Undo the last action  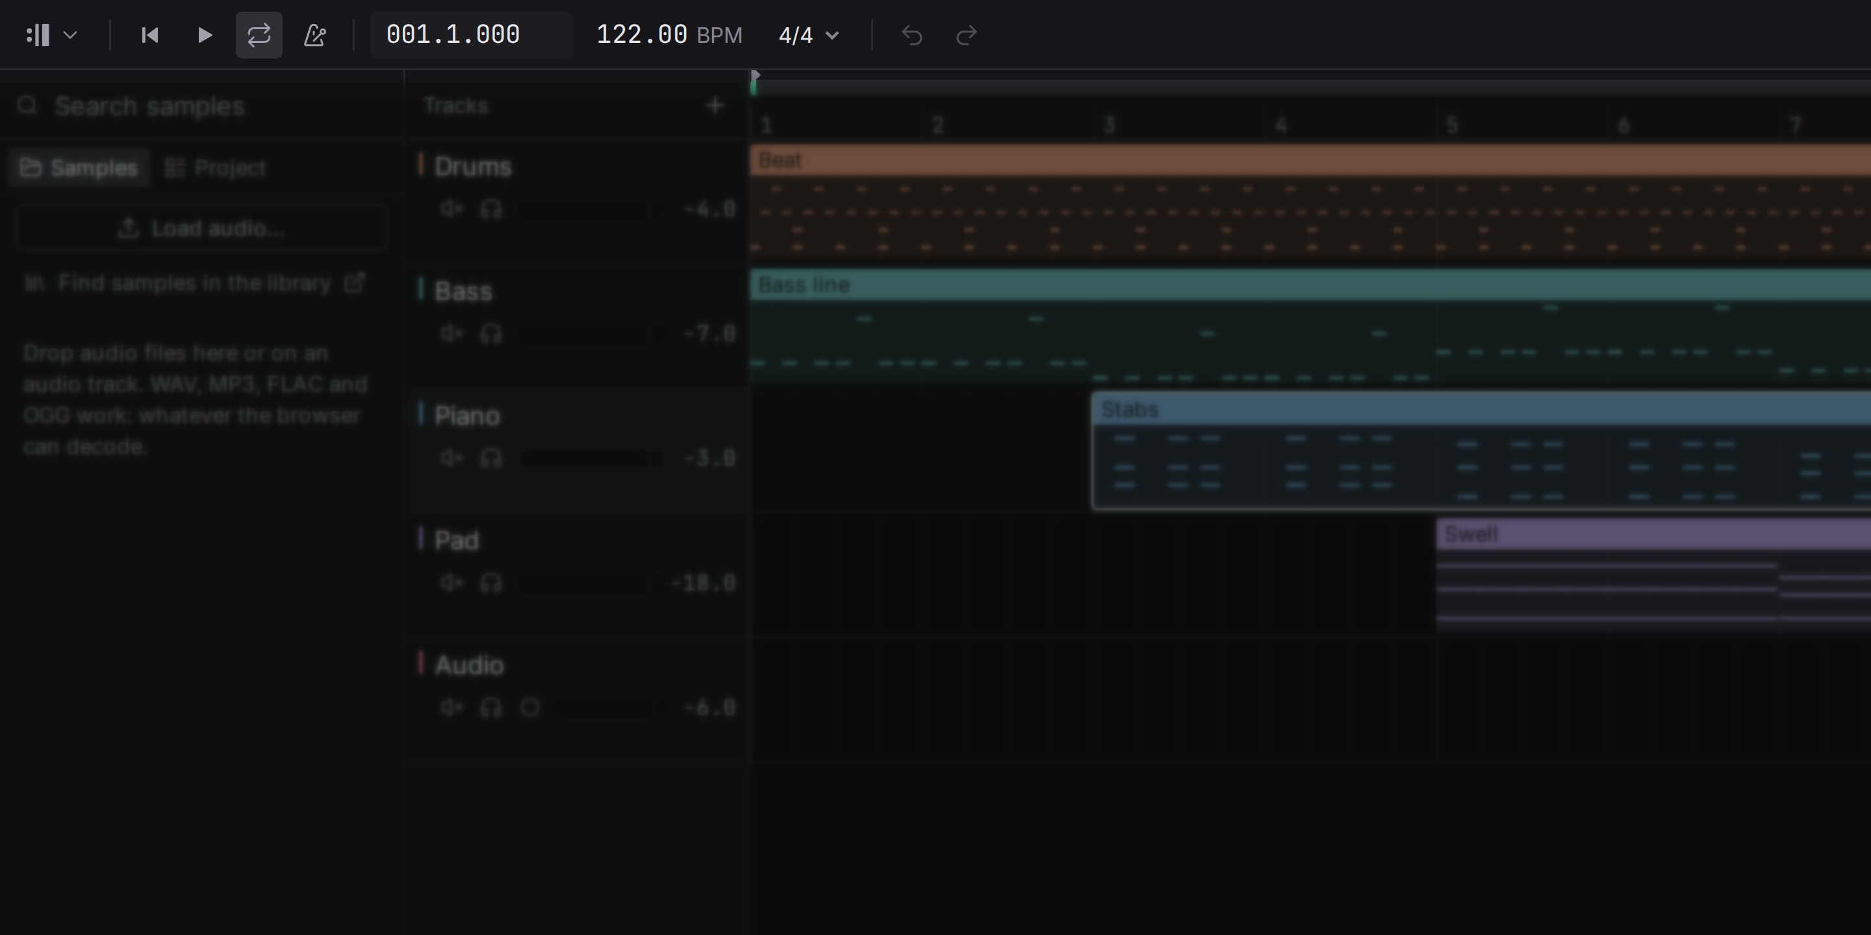(x=912, y=35)
